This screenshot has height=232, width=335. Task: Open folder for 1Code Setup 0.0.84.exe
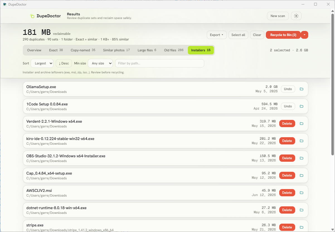click(x=301, y=106)
